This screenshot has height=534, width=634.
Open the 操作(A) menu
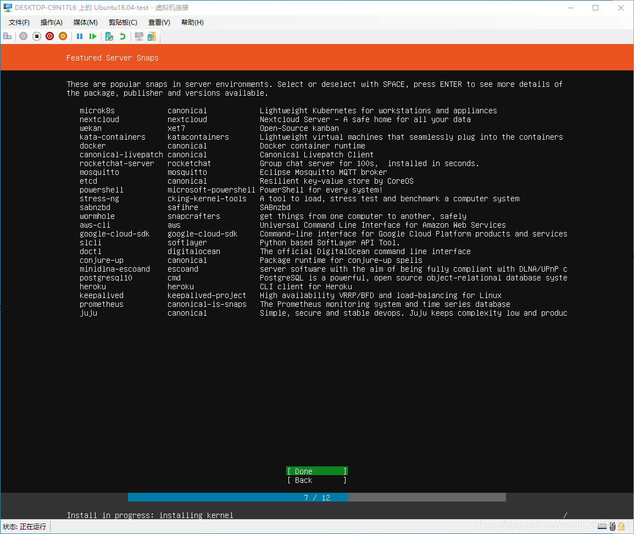(x=51, y=22)
